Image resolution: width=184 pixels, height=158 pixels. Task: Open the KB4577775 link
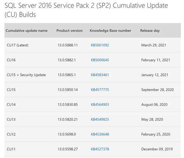[x=100, y=90]
